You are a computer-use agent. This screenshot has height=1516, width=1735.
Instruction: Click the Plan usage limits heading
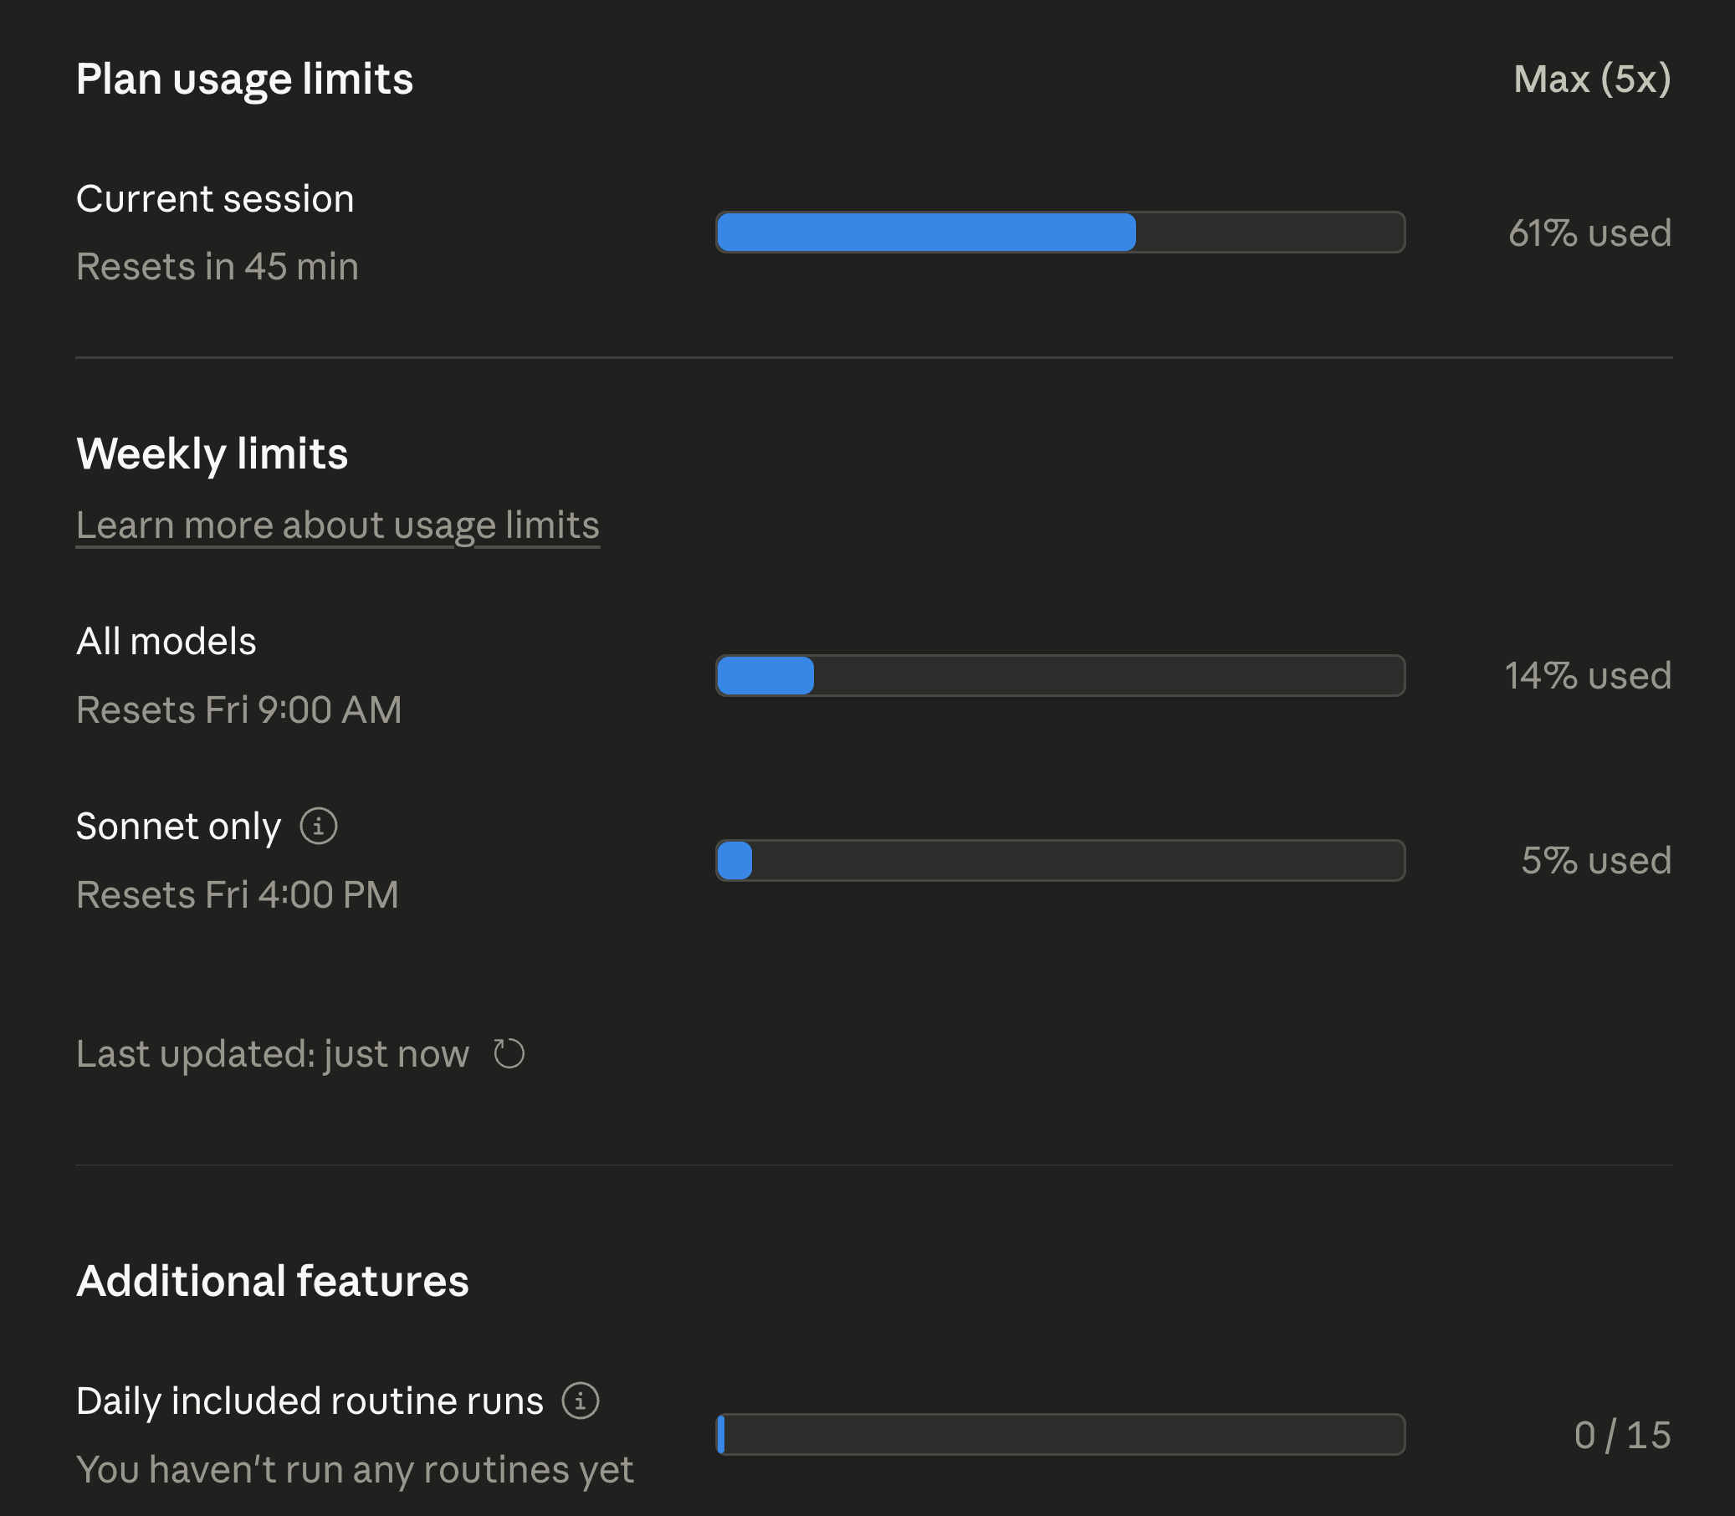[244, 79]
